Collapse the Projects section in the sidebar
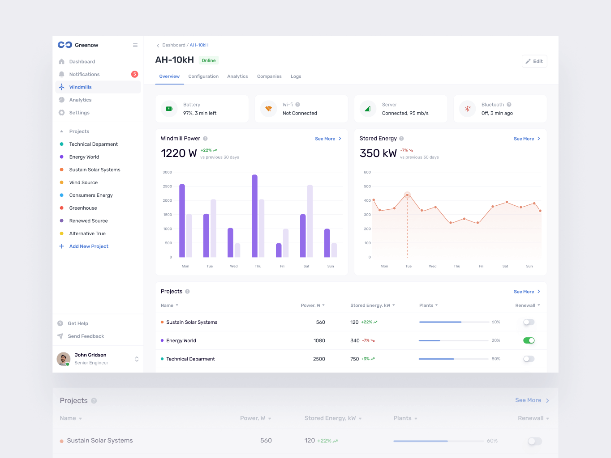Screen dimensions: 611x458 pyautogui.click(x=62, y=131)
